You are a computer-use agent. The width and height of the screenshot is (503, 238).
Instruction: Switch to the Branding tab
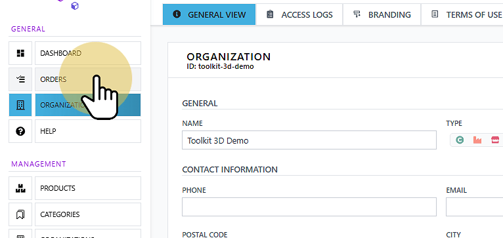click(x=382, y=14)
